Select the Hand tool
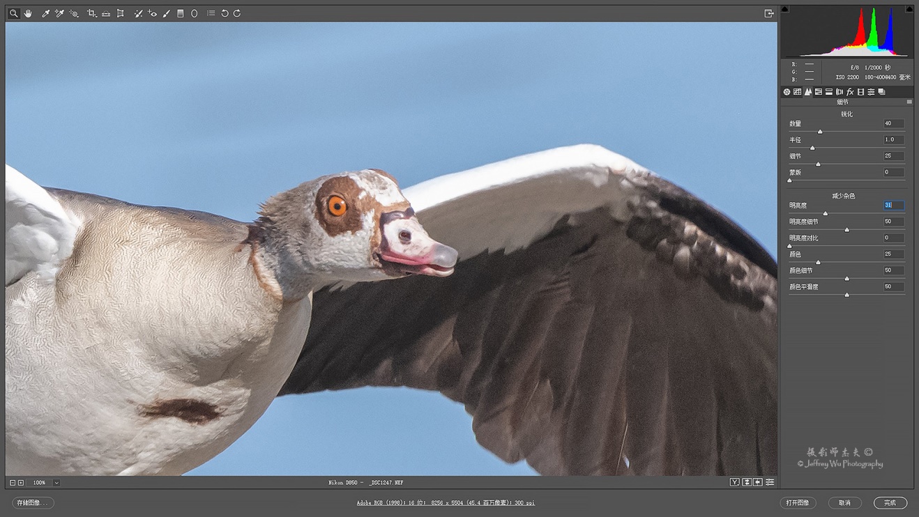Image resolution: width=919 pixels, height=517 pixels. tap(28, 13)
